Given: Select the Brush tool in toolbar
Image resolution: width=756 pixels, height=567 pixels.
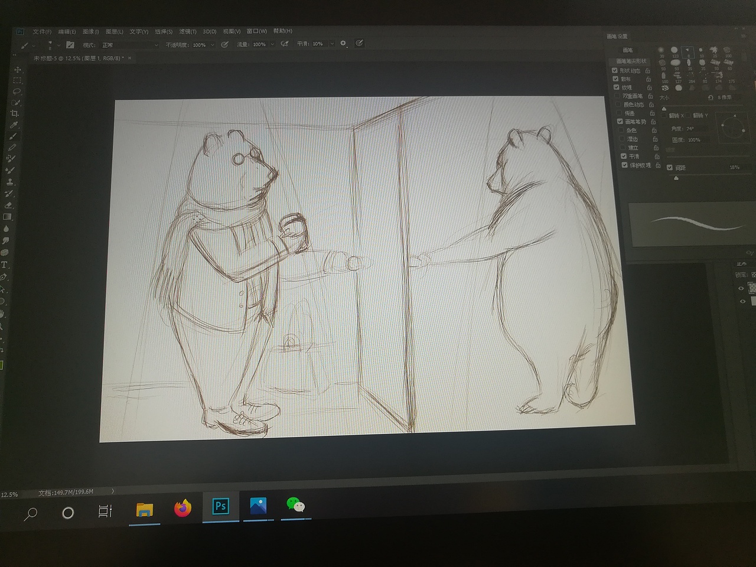Looking at the screenshot, I should (x=13, y=136).
